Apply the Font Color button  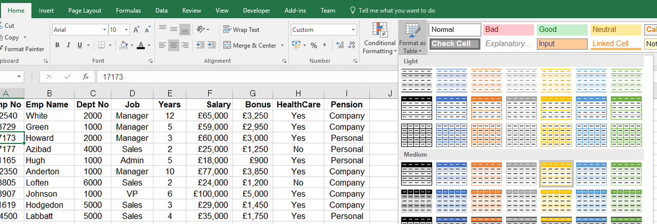coord(141,45)
